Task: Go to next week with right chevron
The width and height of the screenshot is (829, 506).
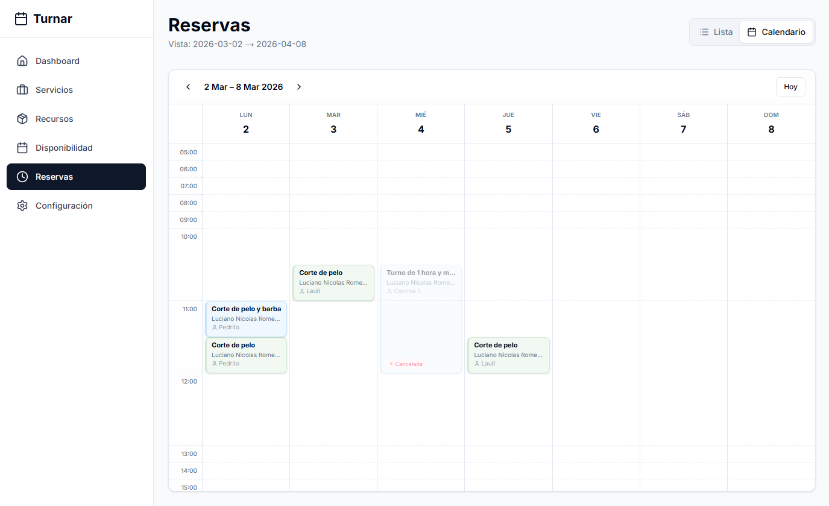Action: [x=298, y=87]
